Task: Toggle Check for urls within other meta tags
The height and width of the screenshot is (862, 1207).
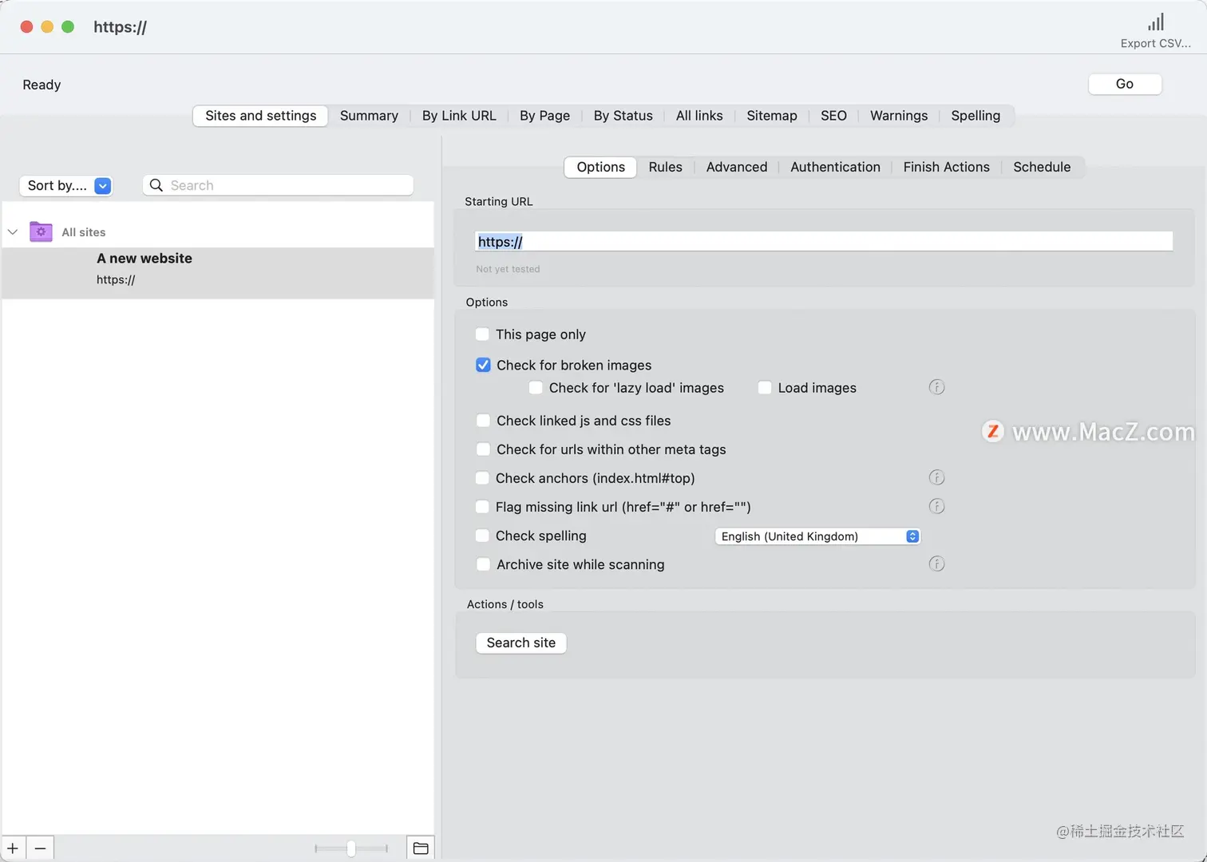Action: 483,449
